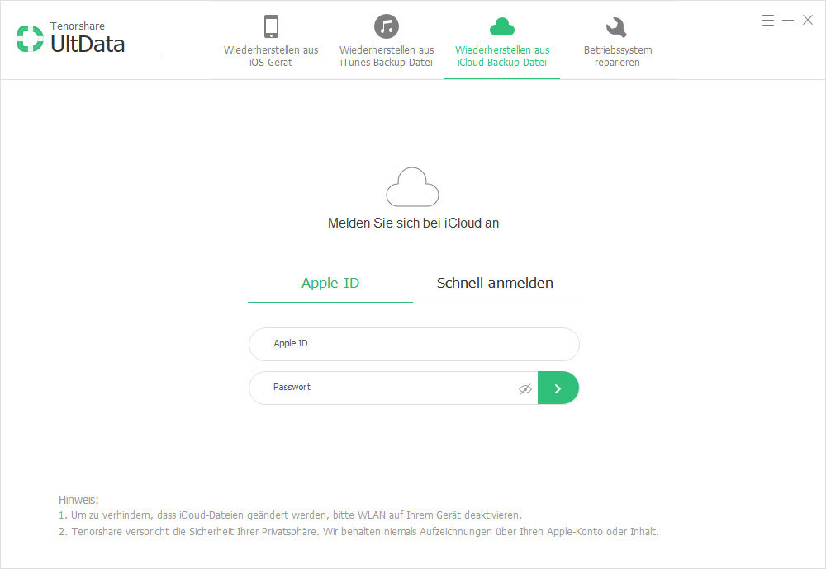826x569 pixels.
Task: Click the large cloud outline icon
Action: click(x=412, y=186)
